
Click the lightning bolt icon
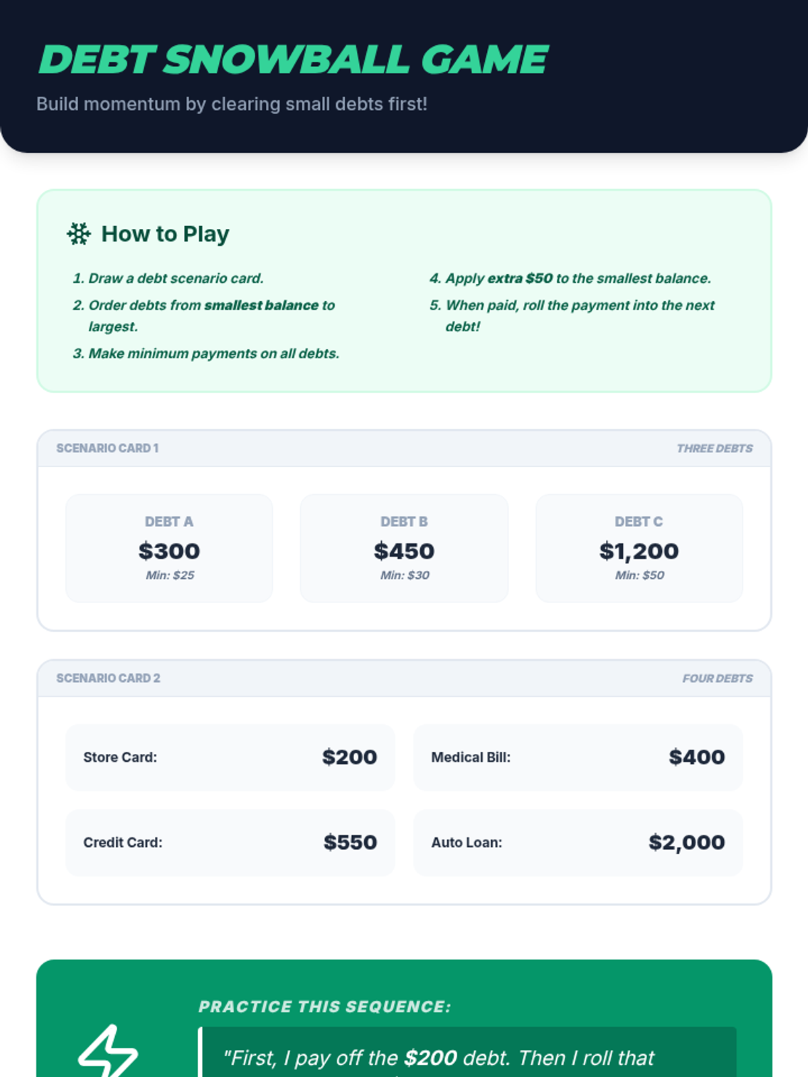(x=108, y=1051)
